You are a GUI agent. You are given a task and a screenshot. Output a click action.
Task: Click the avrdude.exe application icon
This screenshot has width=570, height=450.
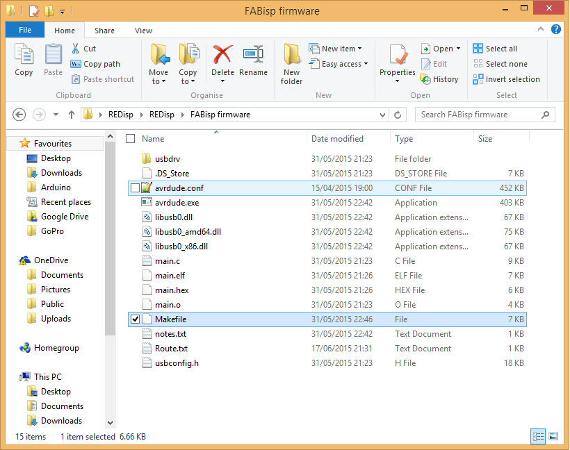147,202
